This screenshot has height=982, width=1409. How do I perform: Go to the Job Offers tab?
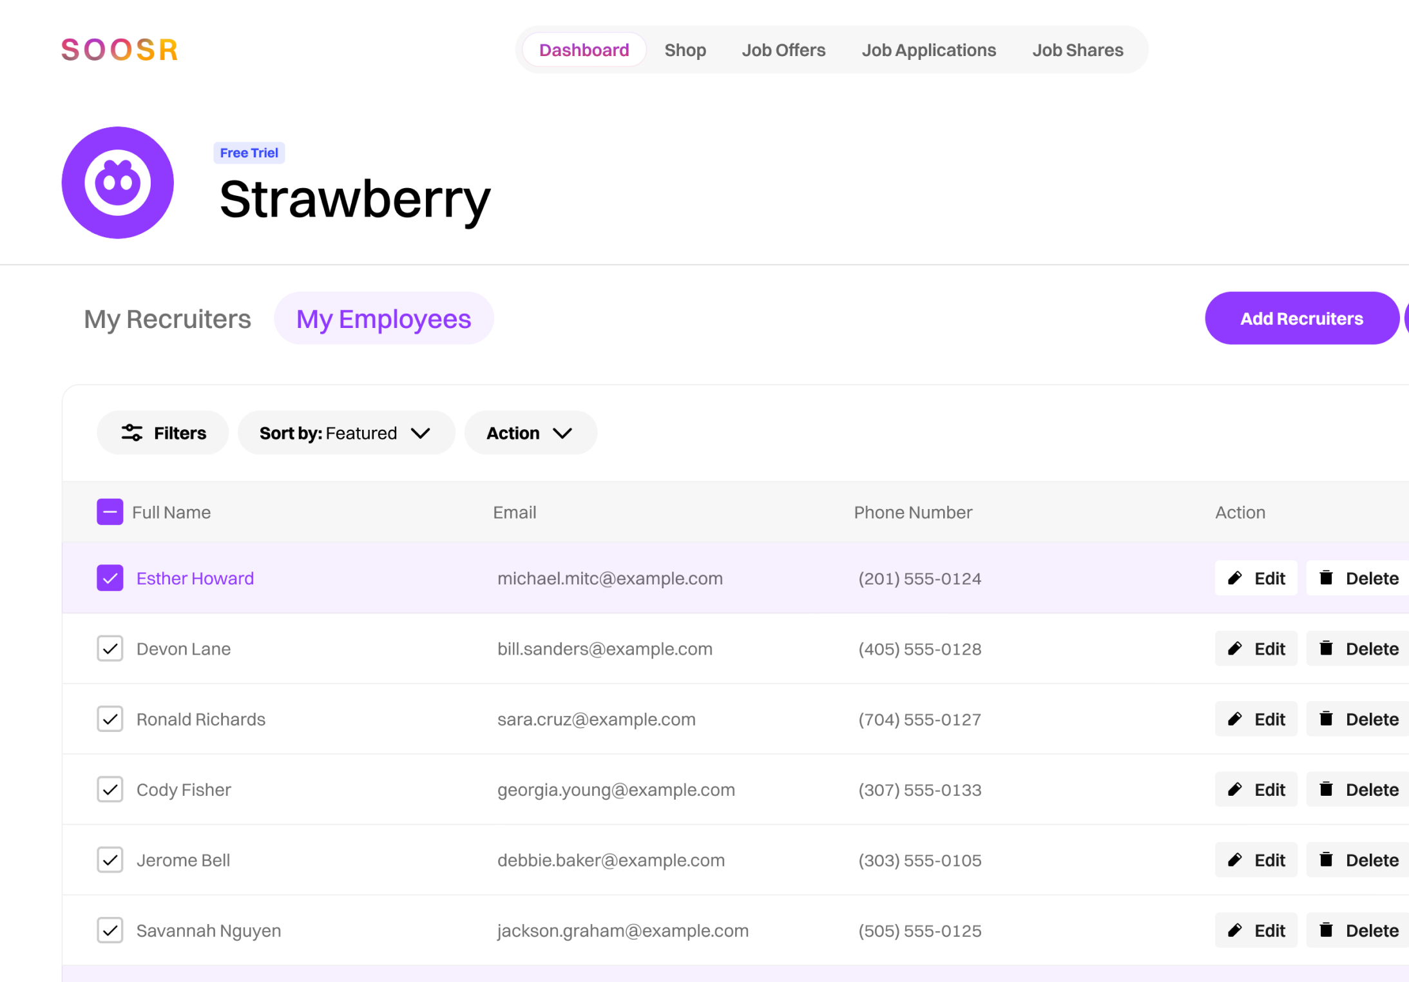(783, 50)
